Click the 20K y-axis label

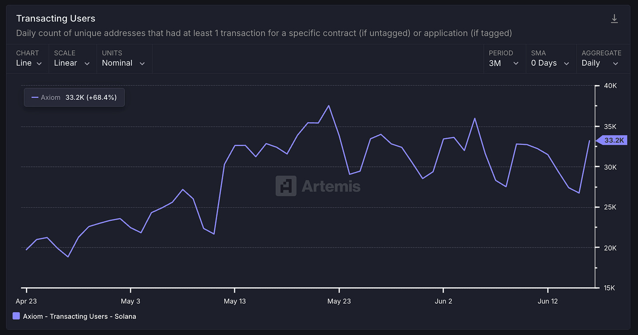[610, 248]
